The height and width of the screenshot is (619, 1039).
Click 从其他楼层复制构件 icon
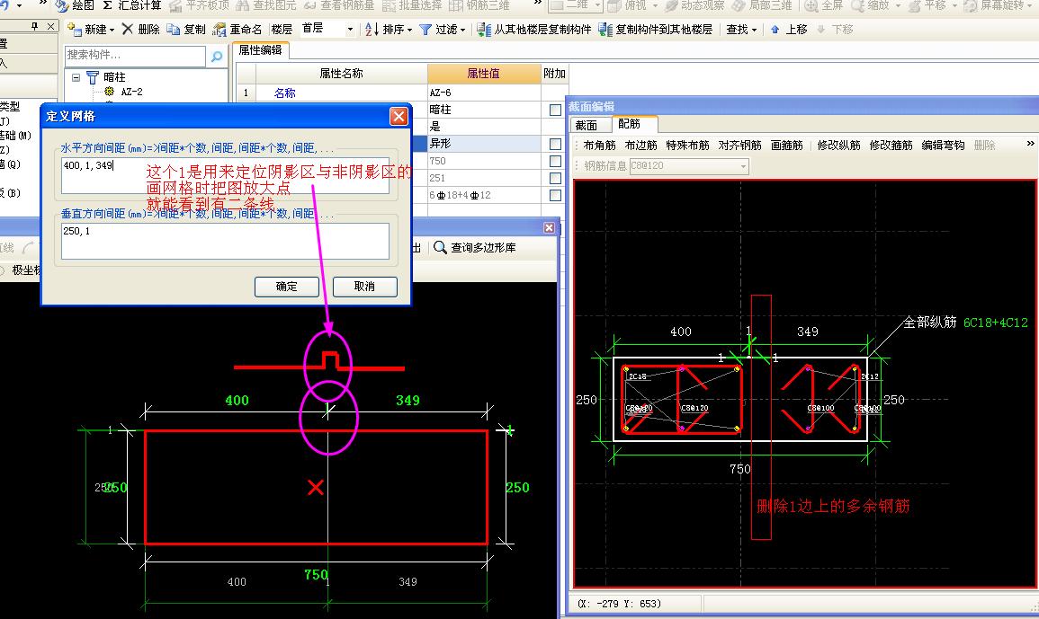(x=484, y=29)
